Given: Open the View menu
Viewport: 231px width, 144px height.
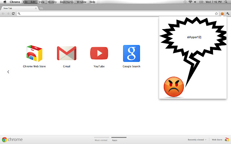Looking at the screenshot, I should tap(42, 2).
